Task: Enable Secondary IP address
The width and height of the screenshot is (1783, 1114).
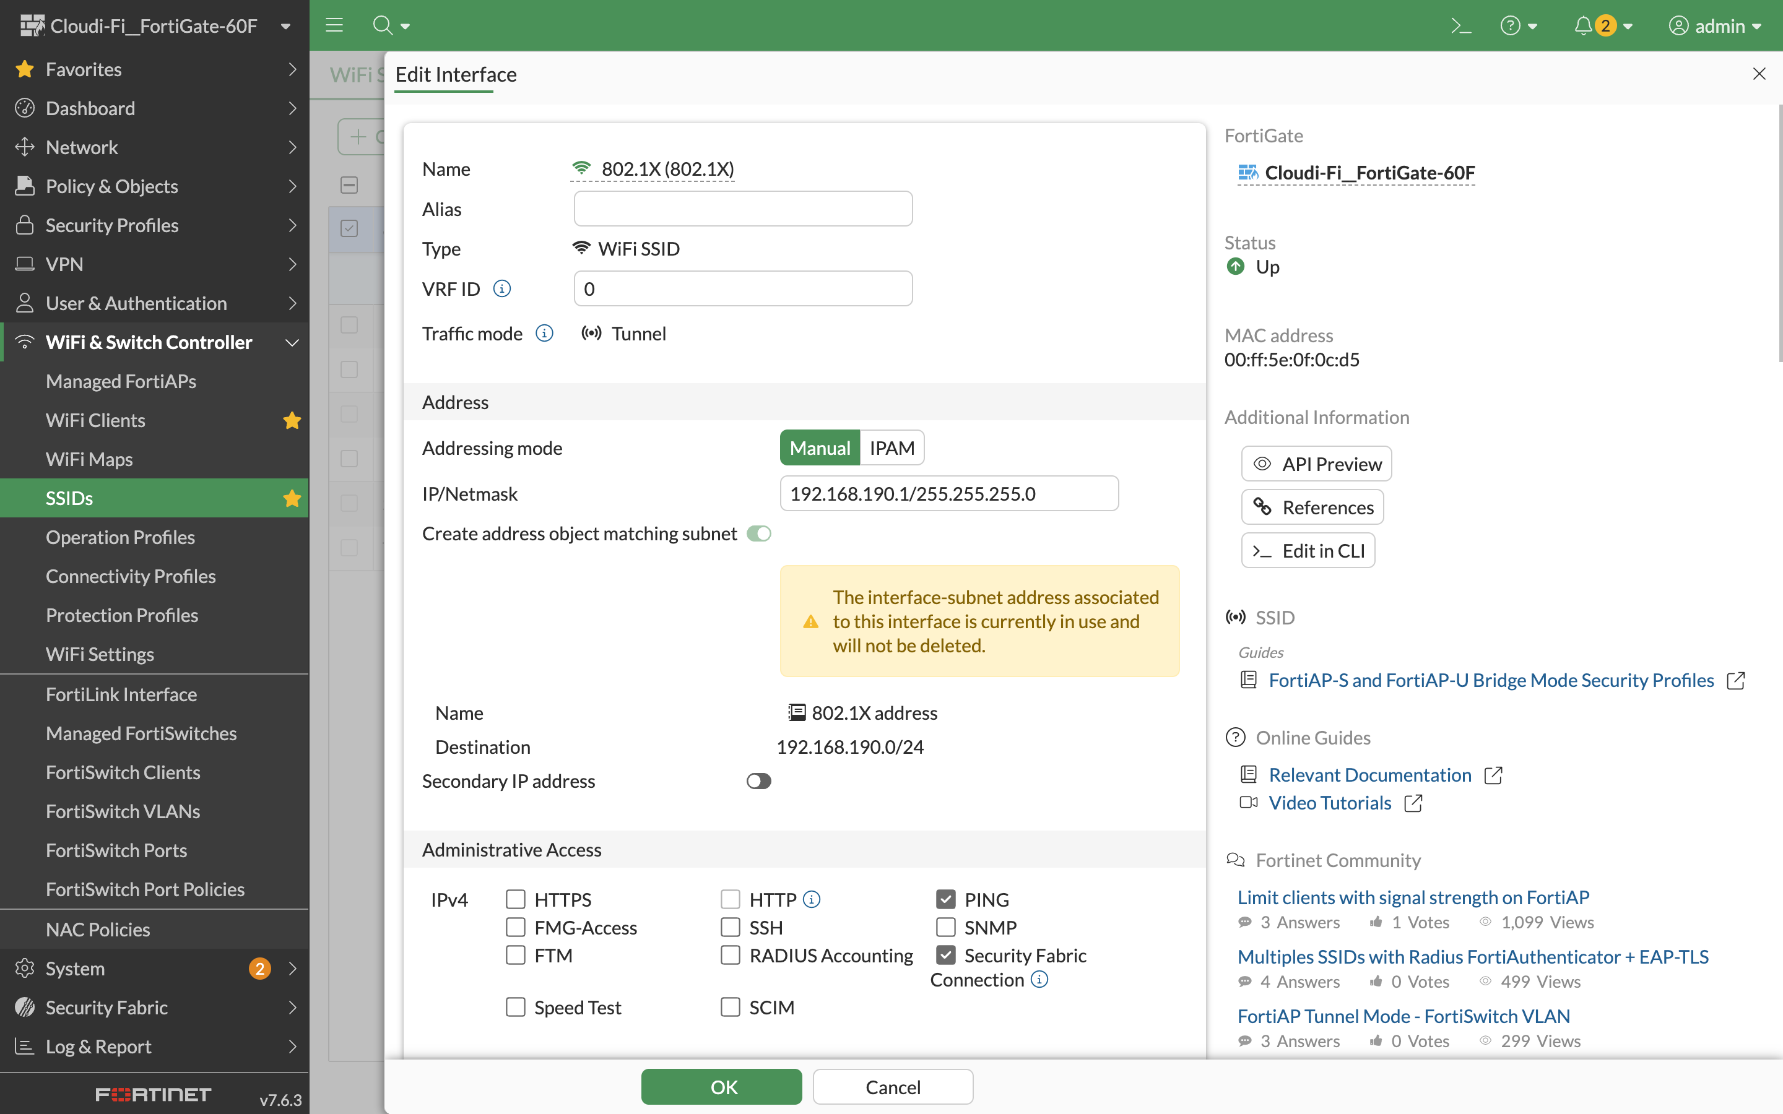Action: click(x=758, y=781)
